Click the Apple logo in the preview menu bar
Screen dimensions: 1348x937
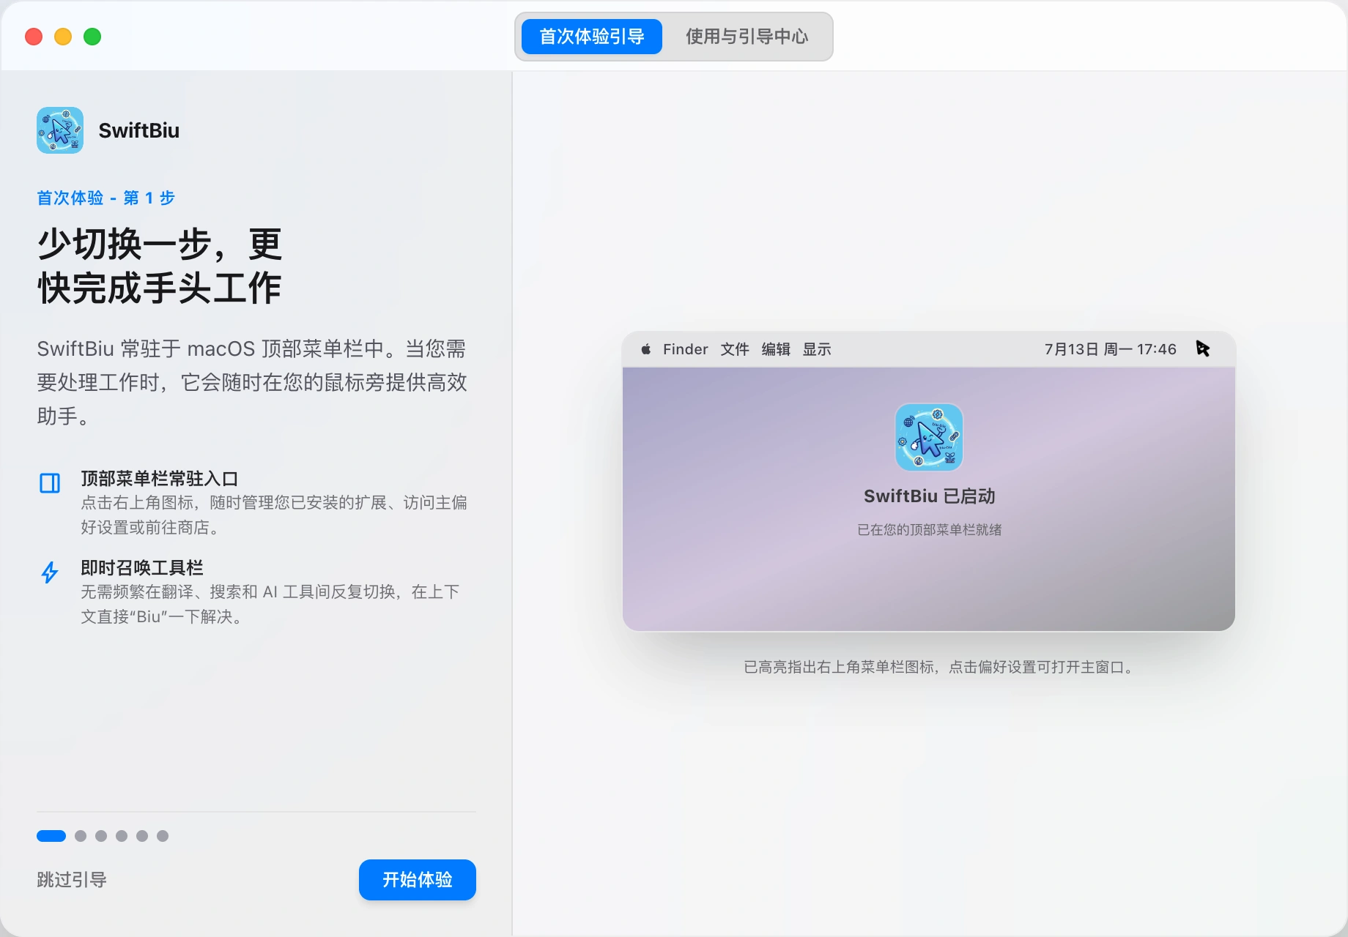[645, 349]
